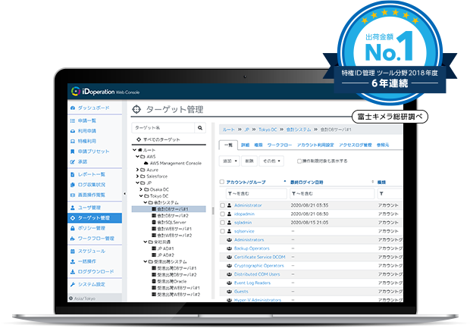This screenshot has width=470, height=328.
Task: Click the iDoperation logo in header
Action: click(x=105, y=92)
